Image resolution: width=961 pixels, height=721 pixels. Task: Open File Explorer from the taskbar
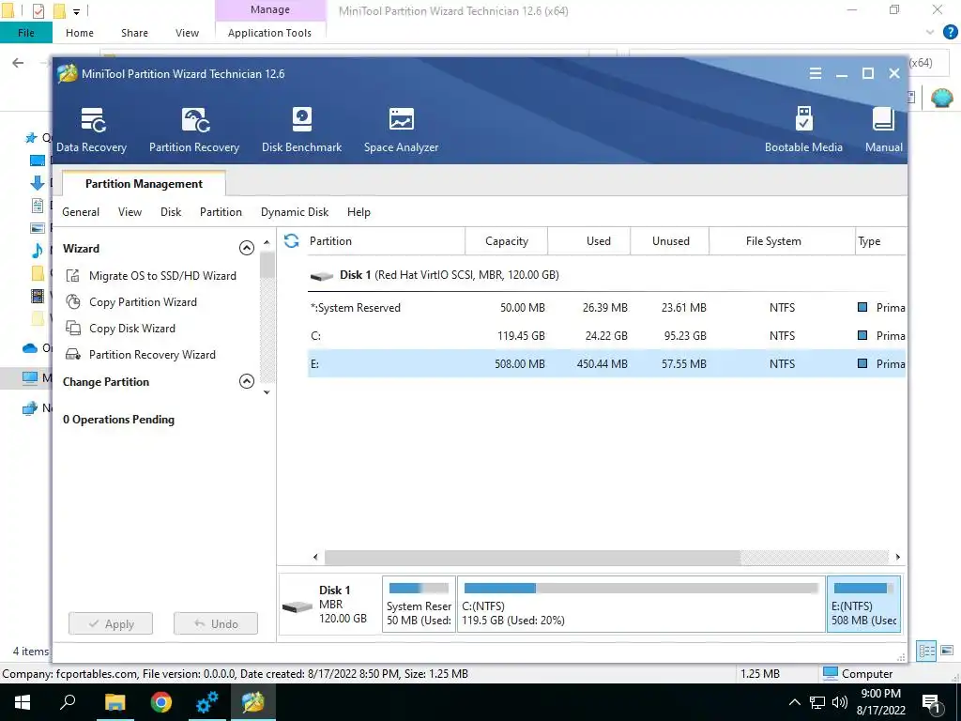pyautogui.click(x=114, y=702)
